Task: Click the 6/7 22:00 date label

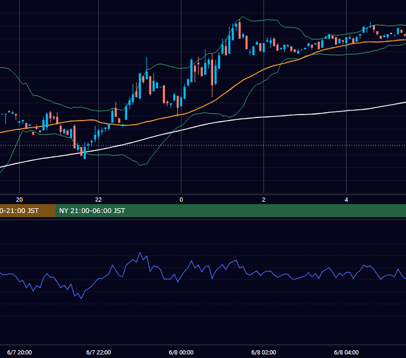Action: click(99, 352)
